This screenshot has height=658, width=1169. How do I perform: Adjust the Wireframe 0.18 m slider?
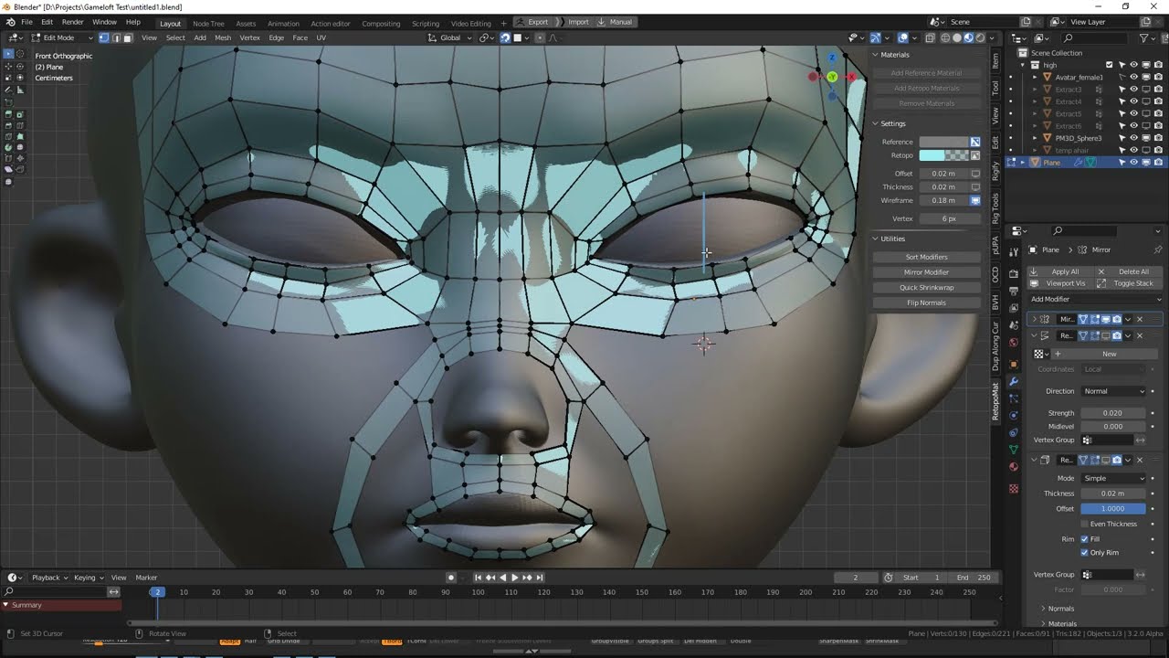pyautogui.click(x=943, y=200)
